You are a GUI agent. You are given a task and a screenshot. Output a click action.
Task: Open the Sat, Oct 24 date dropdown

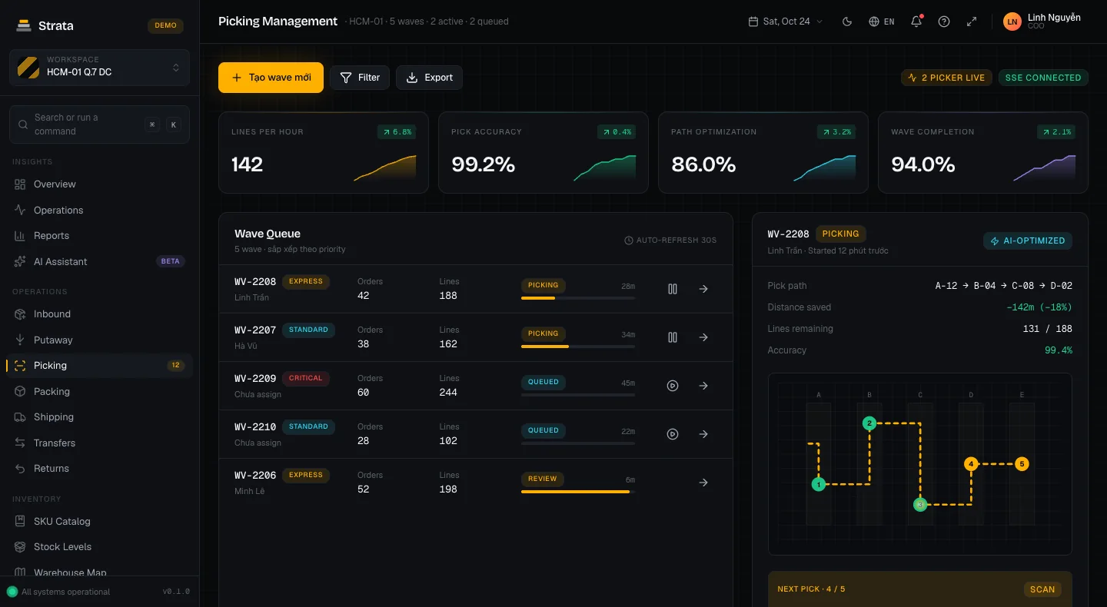coord(785,22)
